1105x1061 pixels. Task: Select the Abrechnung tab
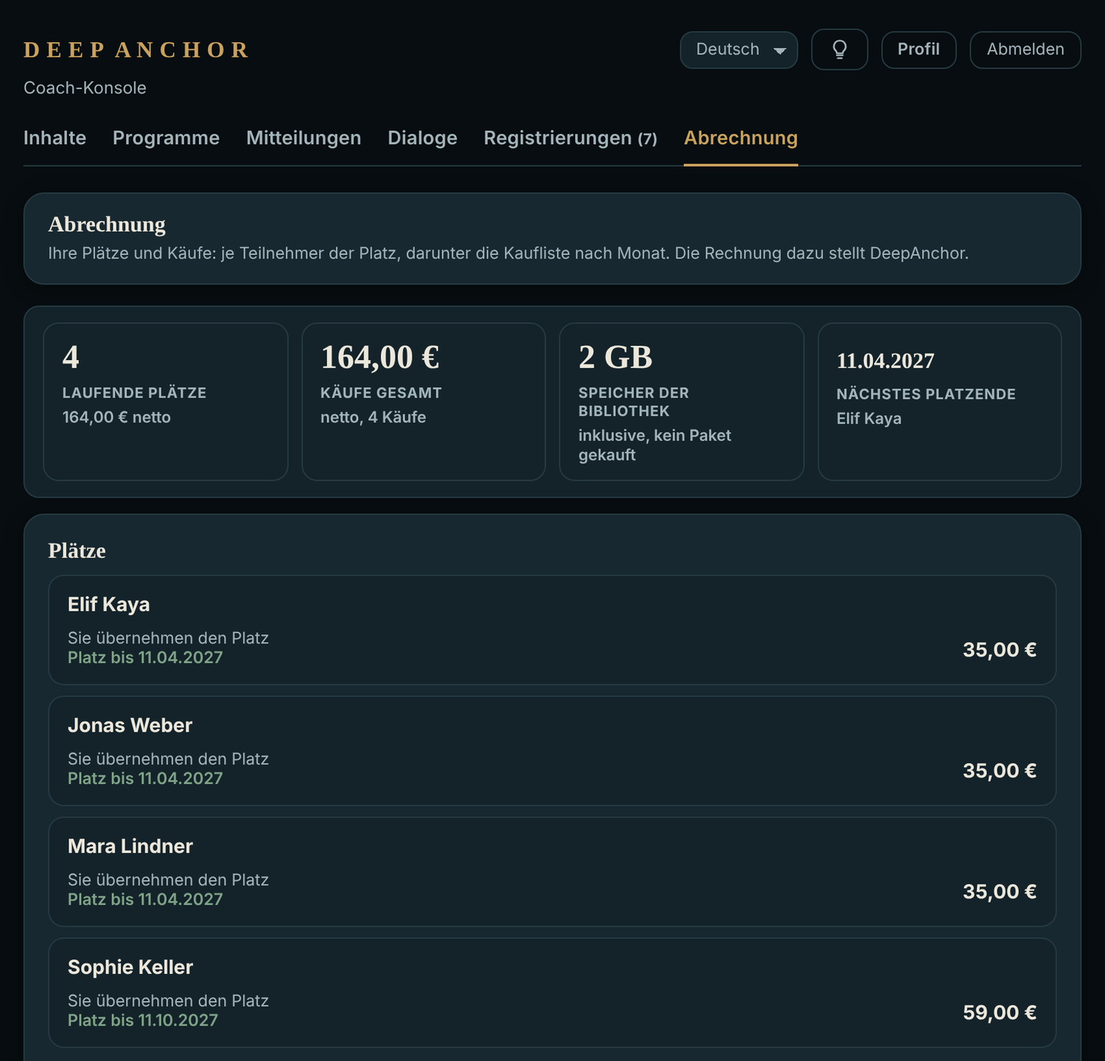[740, 138]
